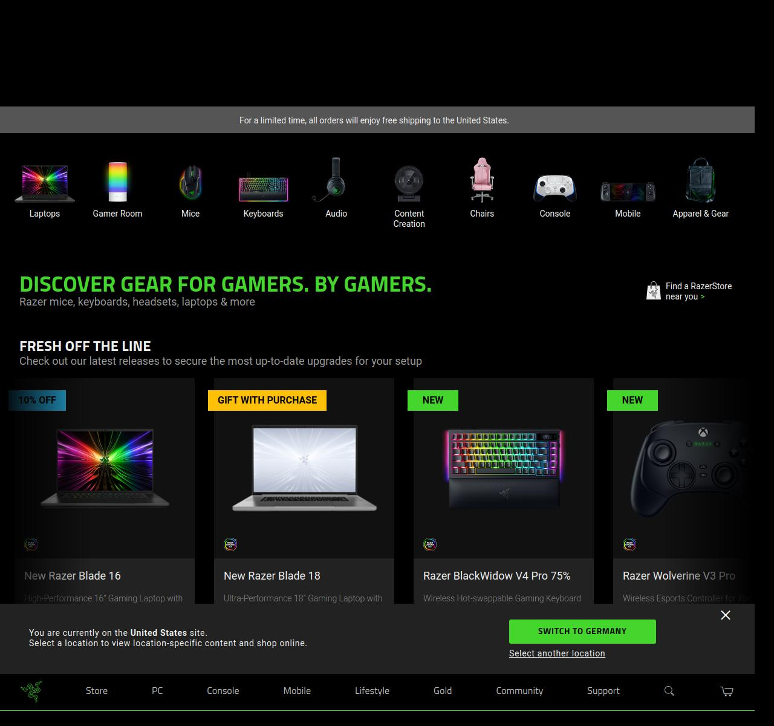Viewport: 774px width, 726px height.
Task: Click the SWITCH TO GERMANY button
Action: pos(582,631)
